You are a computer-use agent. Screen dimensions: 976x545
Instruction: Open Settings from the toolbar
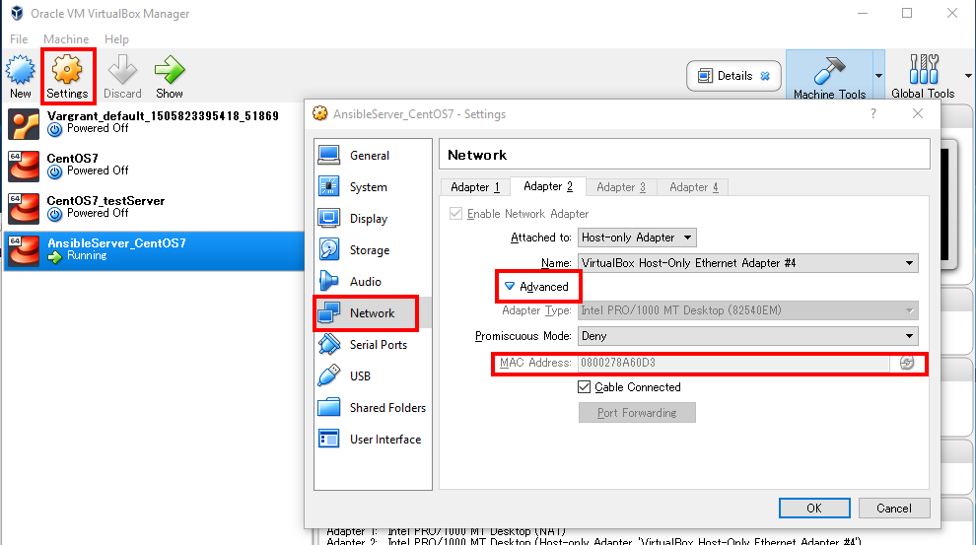(x=67, y=76)
